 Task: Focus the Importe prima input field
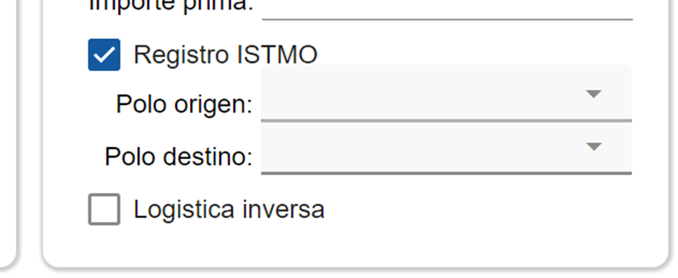[x=445, y=7]
